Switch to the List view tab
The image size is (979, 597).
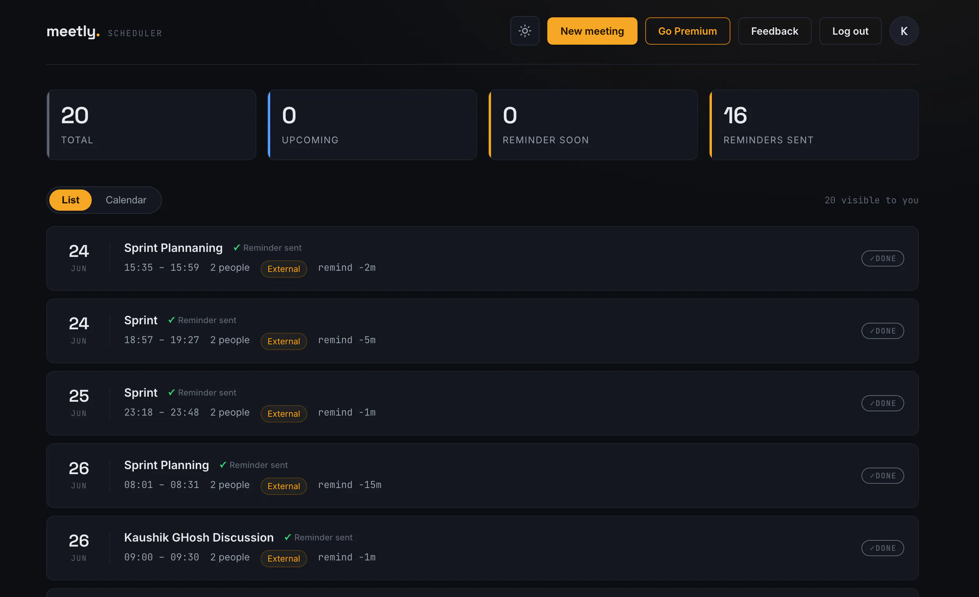[x=70, y=200]
